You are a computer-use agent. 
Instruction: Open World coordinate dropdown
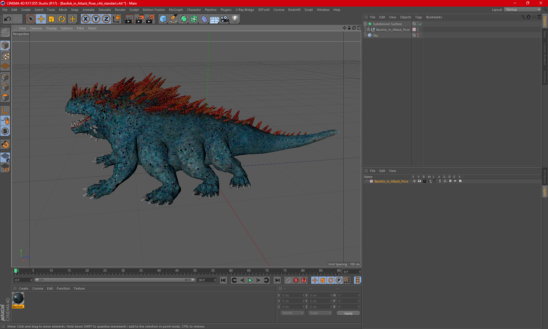point(293,313)
